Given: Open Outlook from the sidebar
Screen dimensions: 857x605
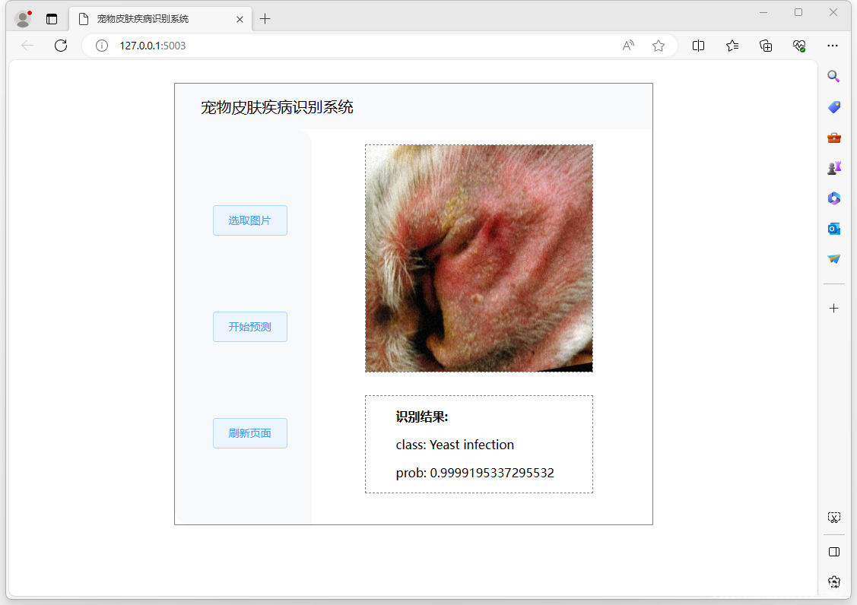Looking at the screenshot, I should (833, 228).
